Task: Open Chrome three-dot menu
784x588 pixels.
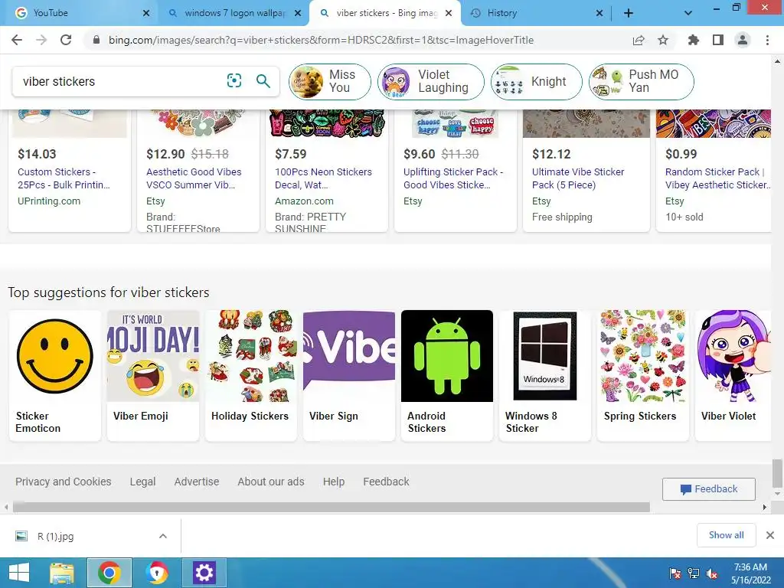Action: point(767,40)
